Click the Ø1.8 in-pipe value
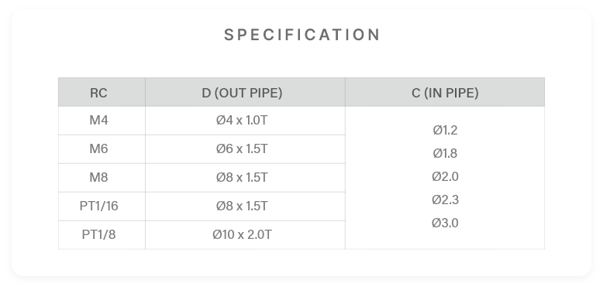Viewport: 603px width, 290px height. 445,153
